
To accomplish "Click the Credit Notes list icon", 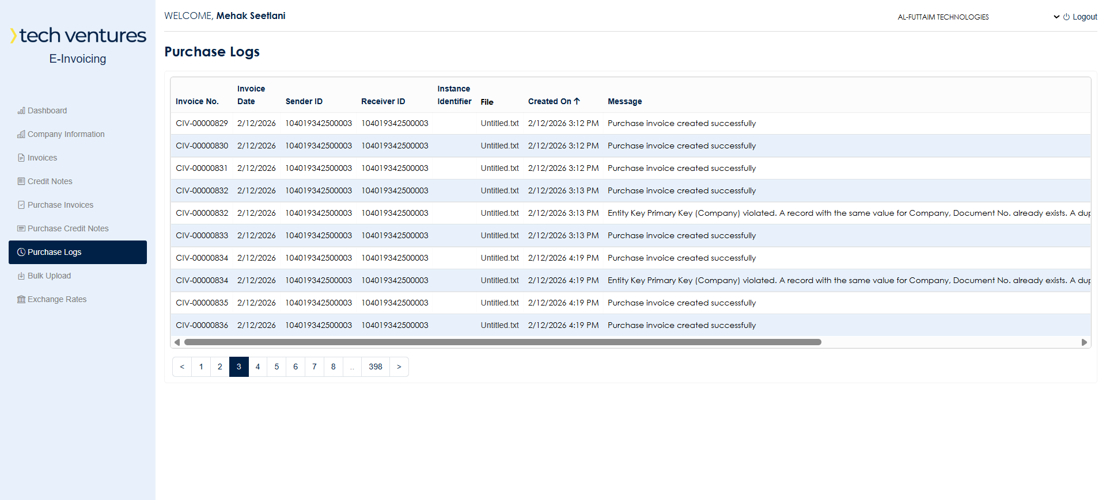I will [21, 181].
